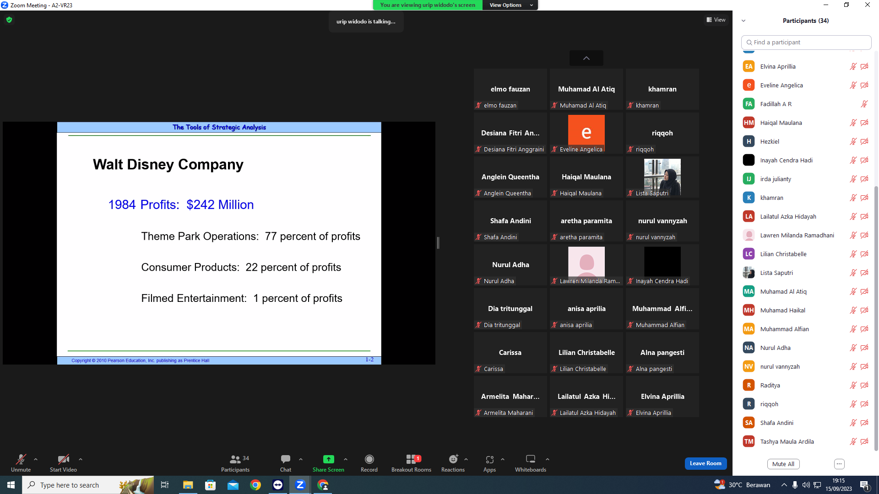The width and height of the screenshot is (879, 494).
Task: Select the Lista Saputri video tile
Action: point(662,177)
